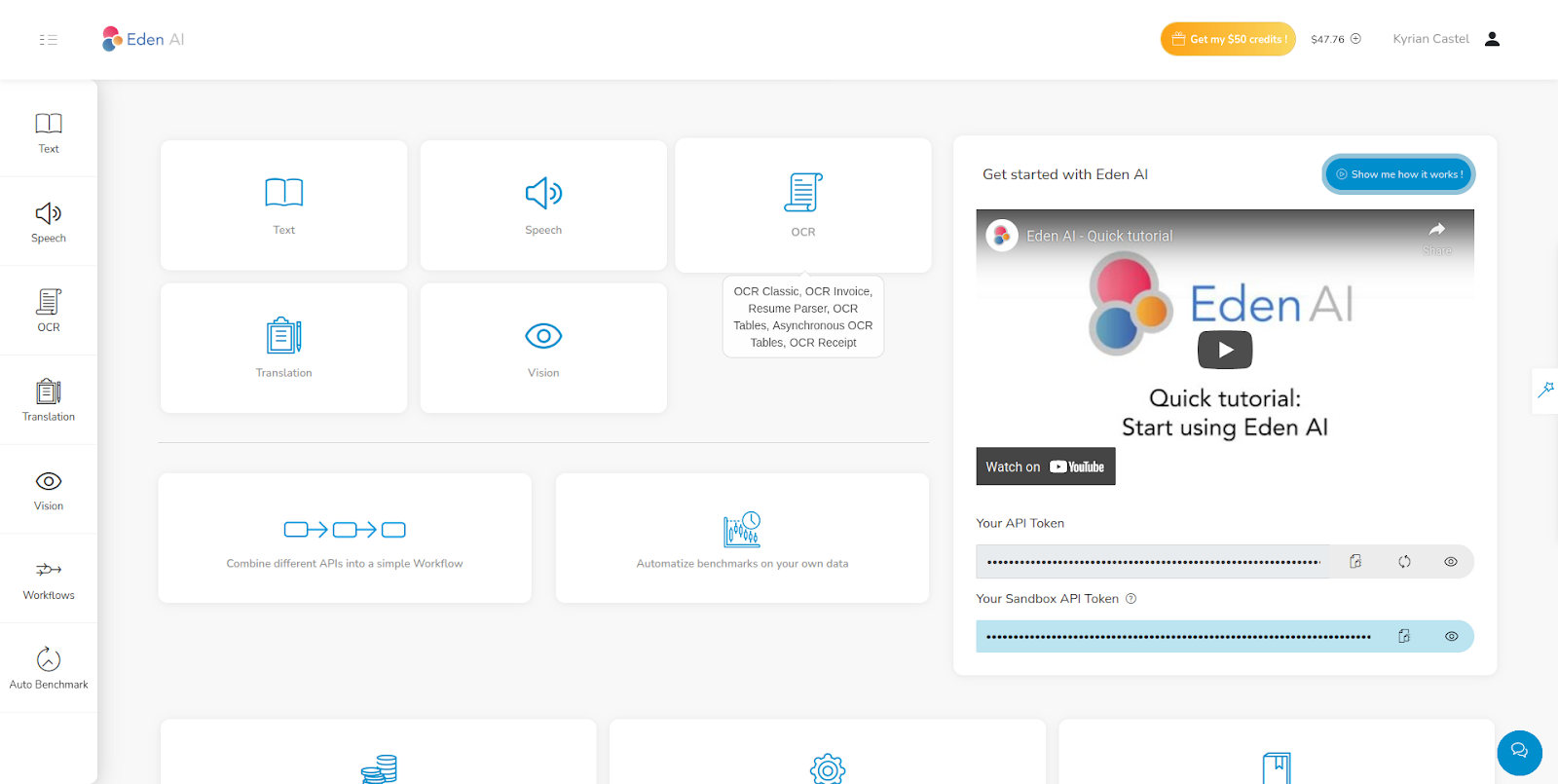The width and height of the screenshot is (1558, 784).
Task: Click the Get my $50 credits button
Action: tap(1228, 39)
